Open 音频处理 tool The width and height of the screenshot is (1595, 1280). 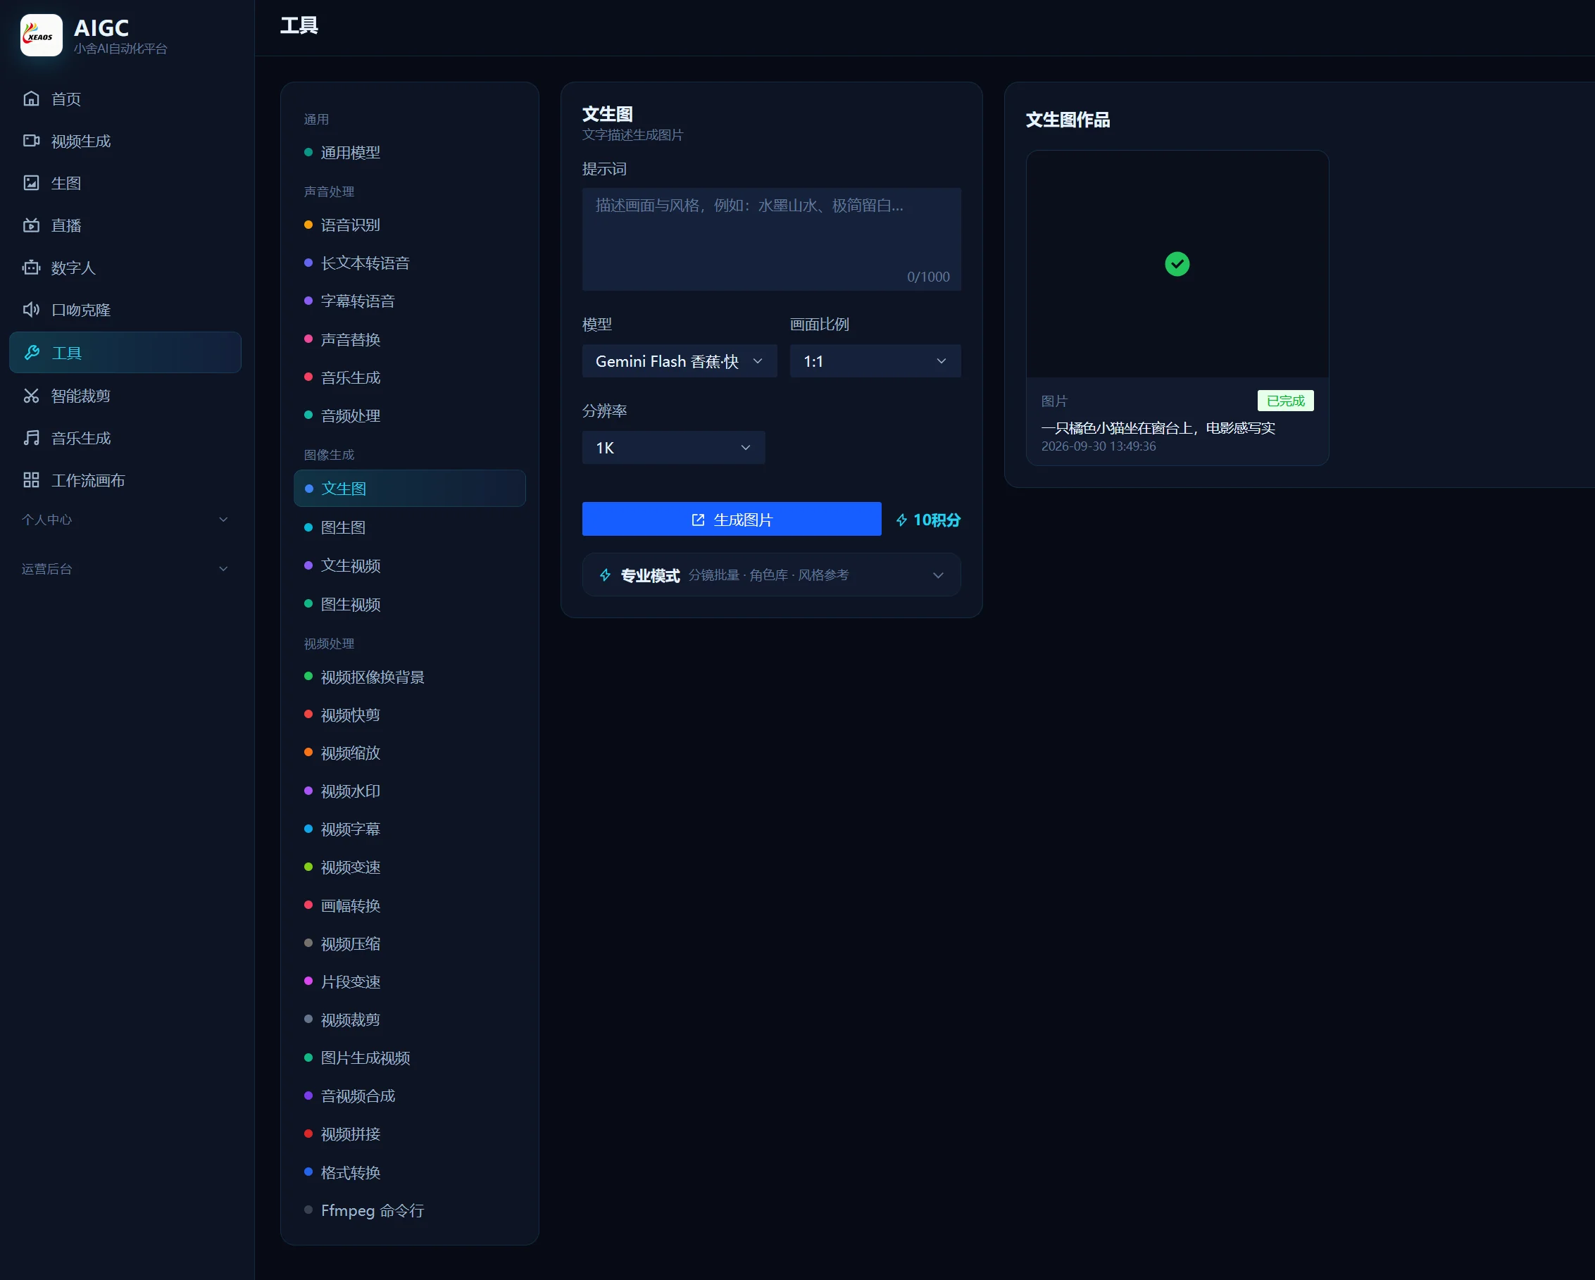[409, 415]
